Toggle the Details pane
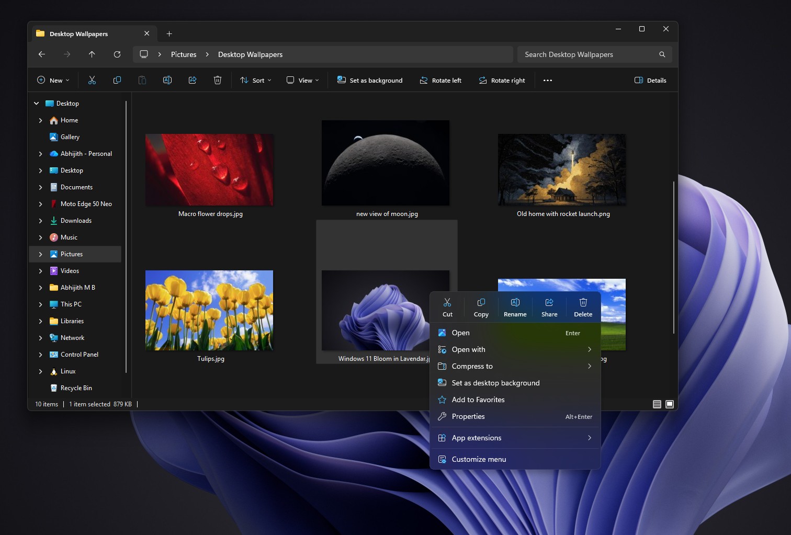 point(650,80)
